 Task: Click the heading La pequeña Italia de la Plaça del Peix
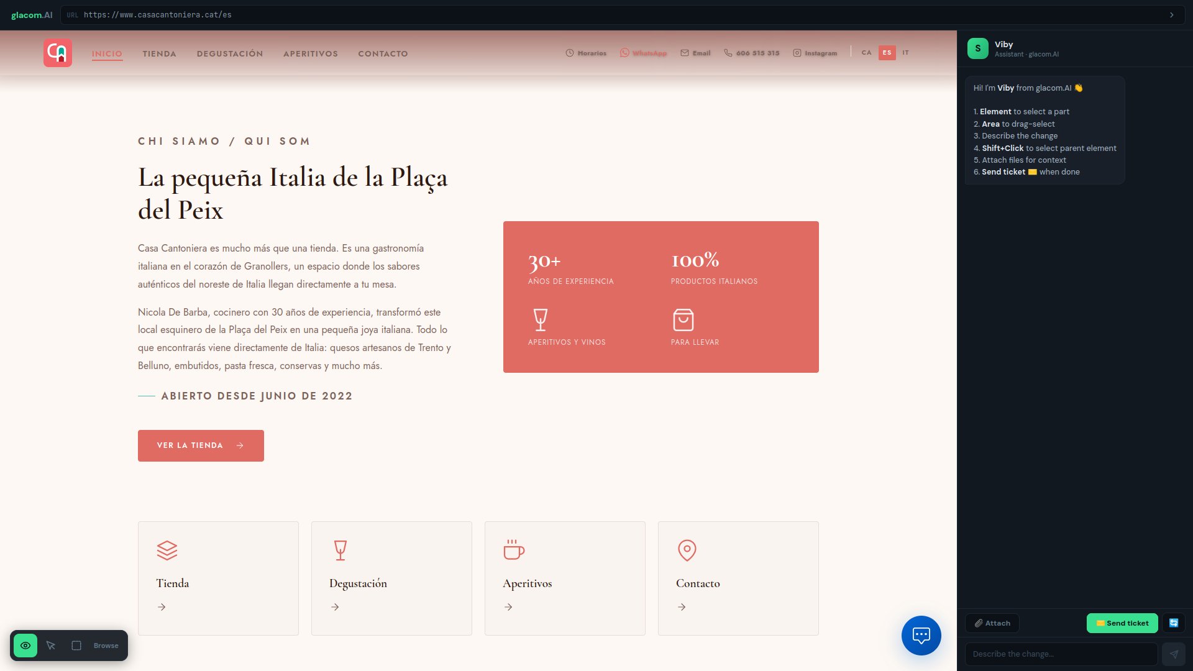point(293,193)
